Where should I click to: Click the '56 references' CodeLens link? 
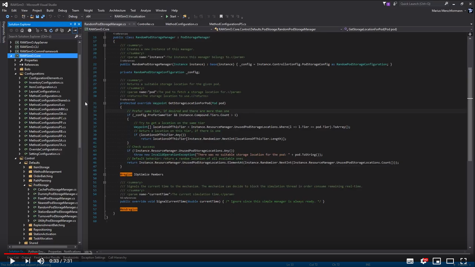128,198
